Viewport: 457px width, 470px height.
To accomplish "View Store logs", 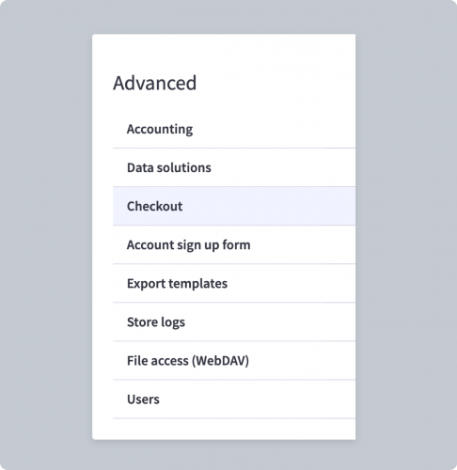I will (x=234, y=321).
